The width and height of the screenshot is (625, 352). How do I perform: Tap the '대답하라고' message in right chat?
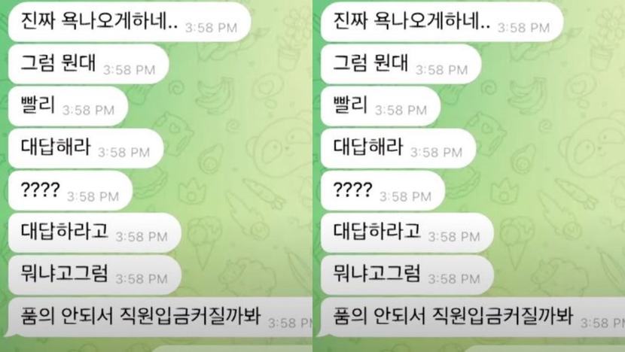tap(407, 232)
